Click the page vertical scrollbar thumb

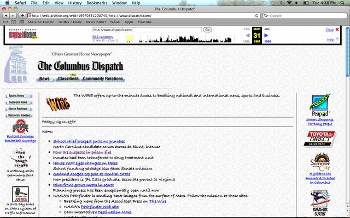coord(348,52)
